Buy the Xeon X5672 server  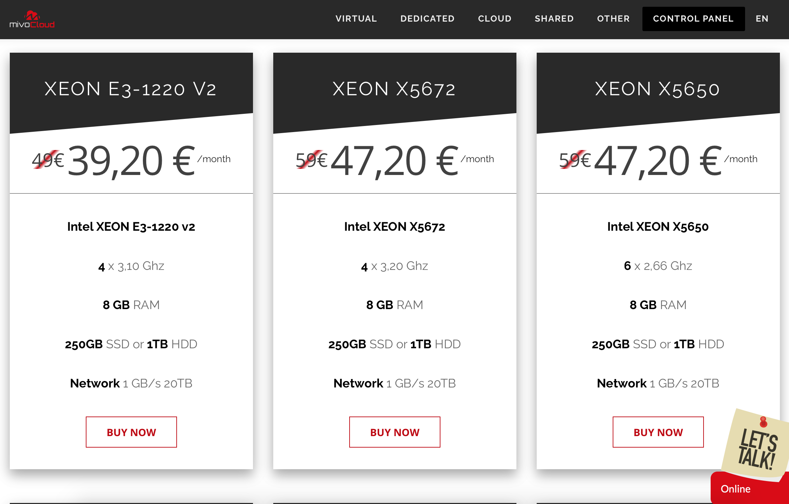click(394, 432)
